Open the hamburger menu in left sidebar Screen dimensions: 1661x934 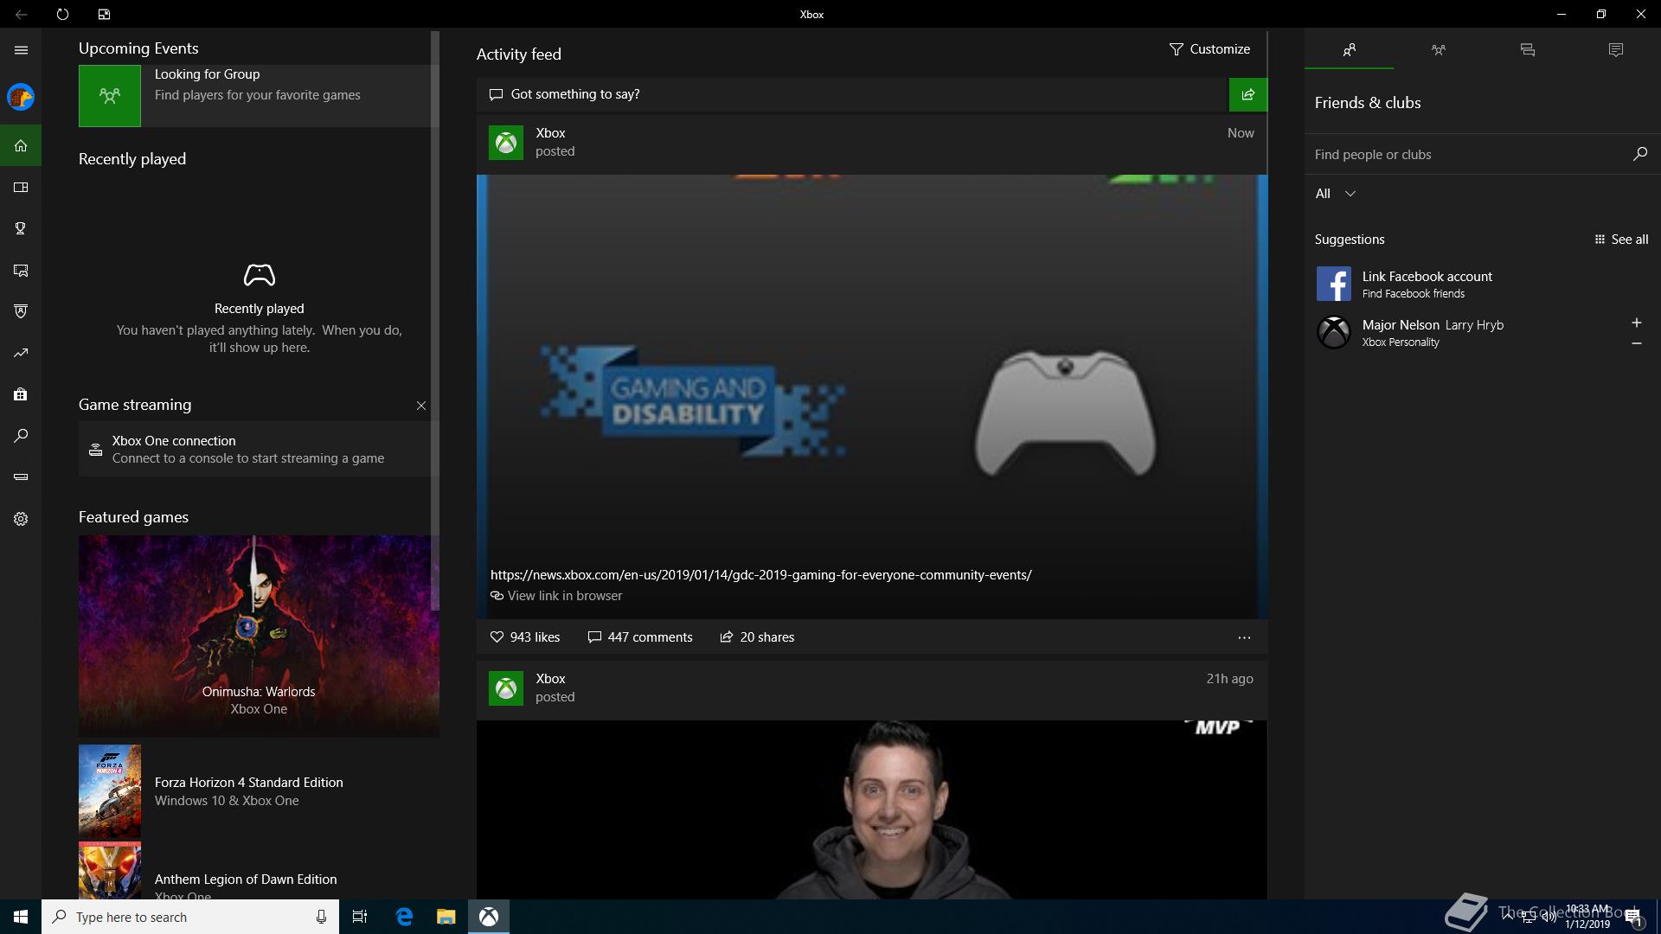21,50
